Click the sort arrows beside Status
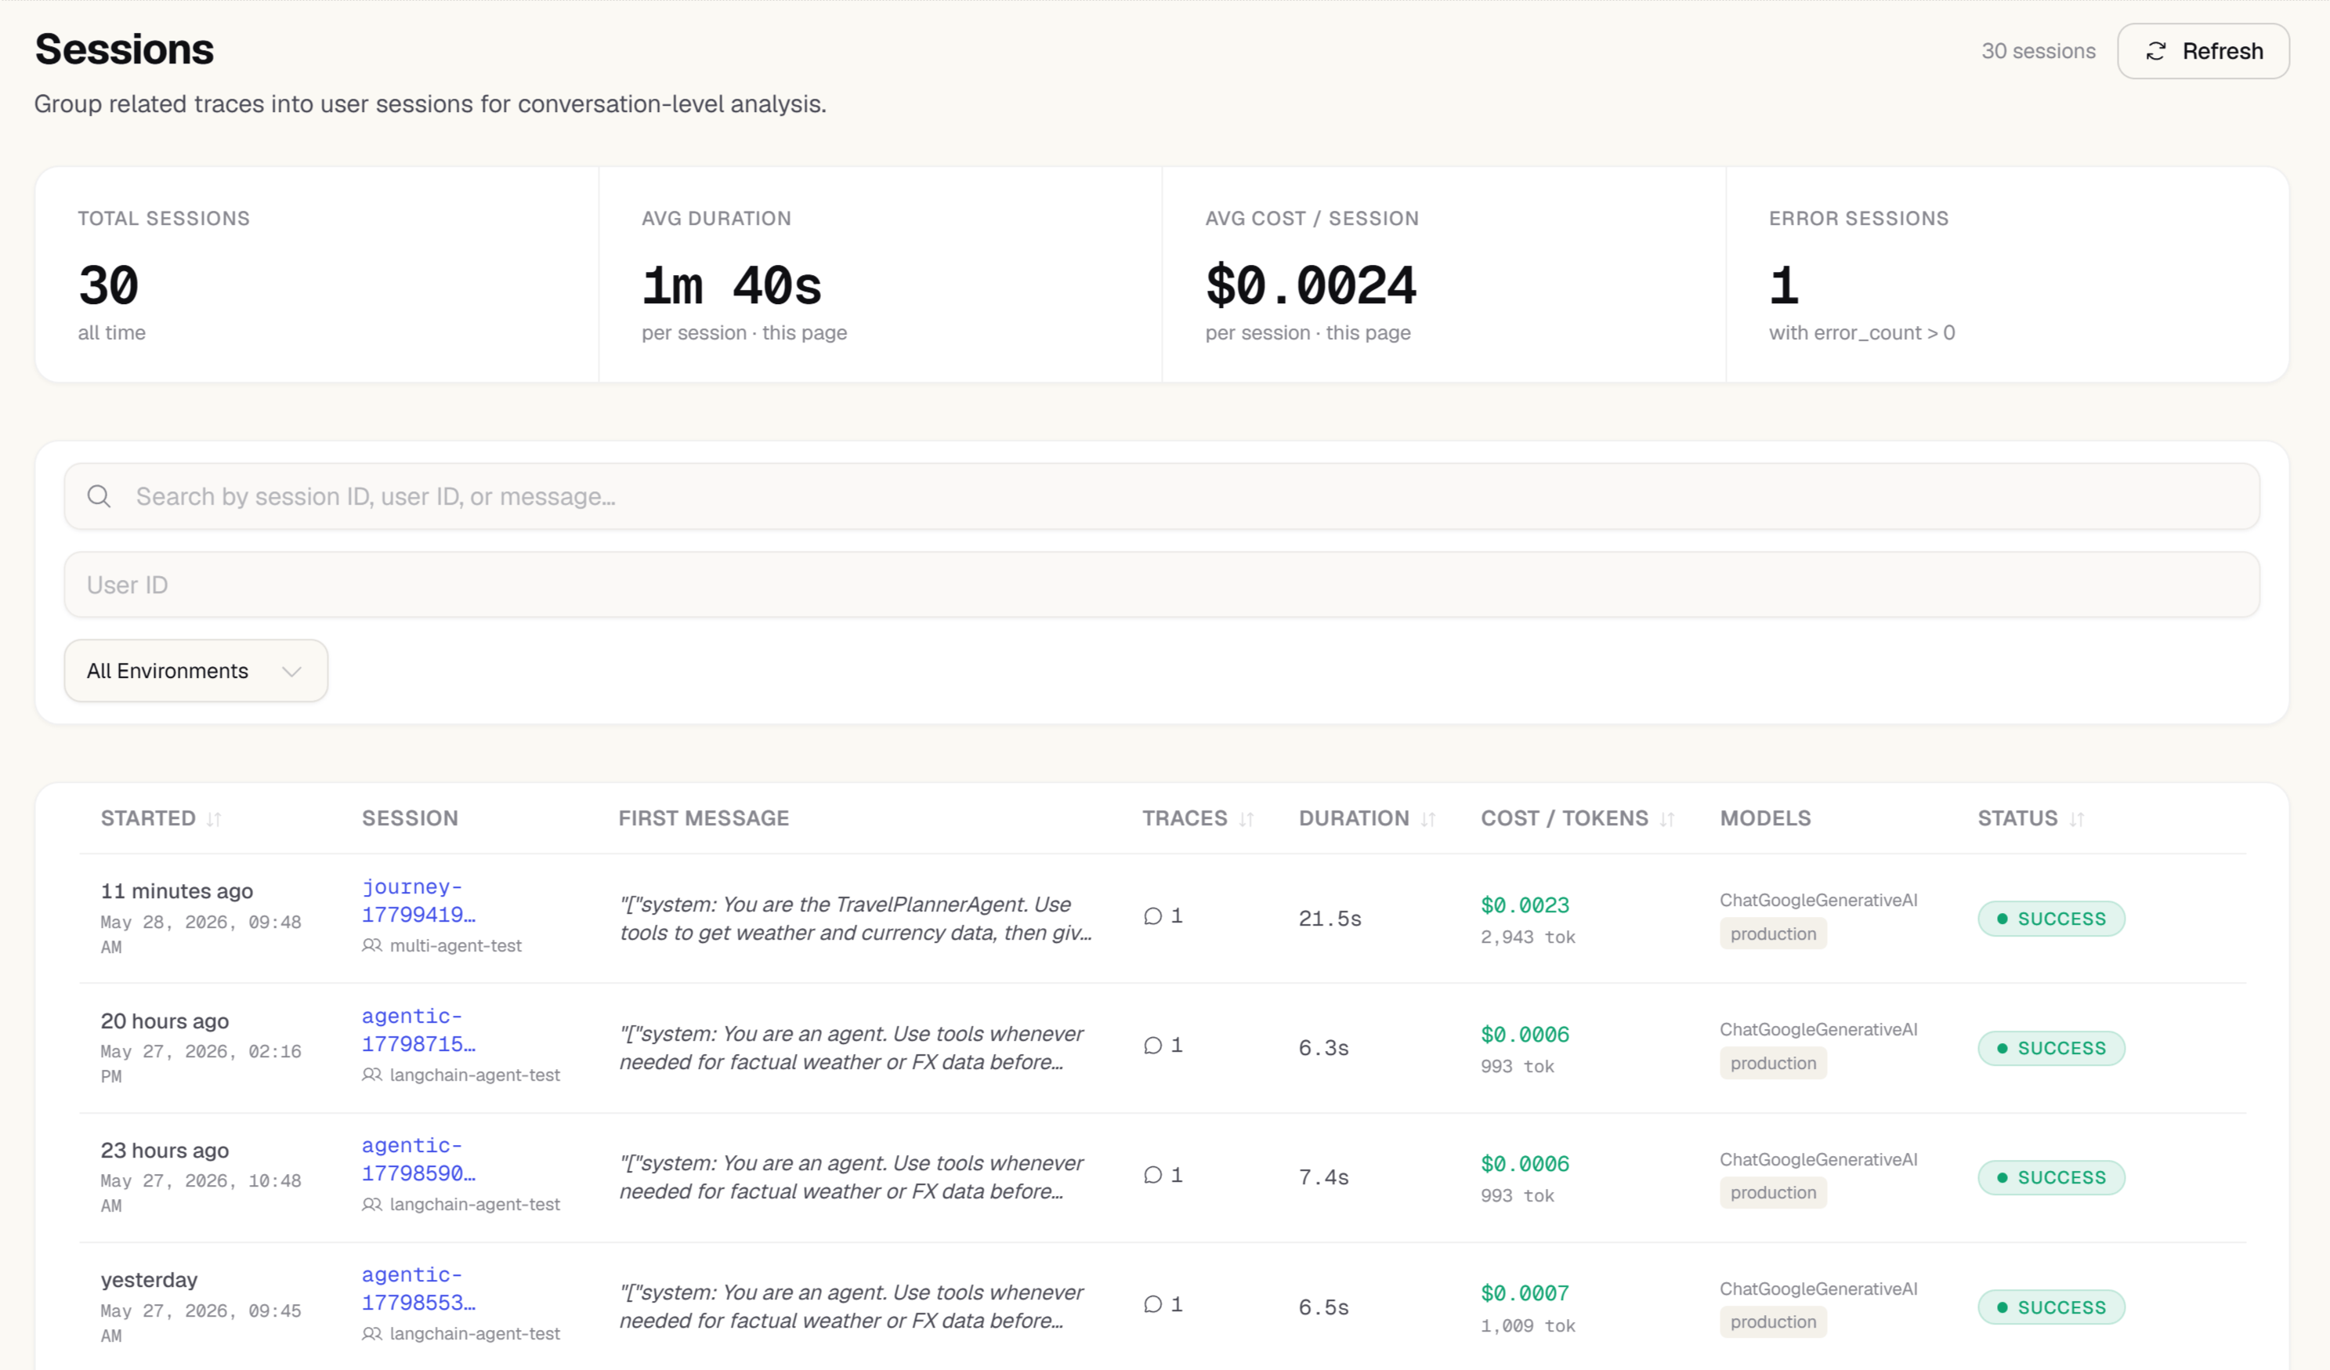 (x=2077, y=819)
